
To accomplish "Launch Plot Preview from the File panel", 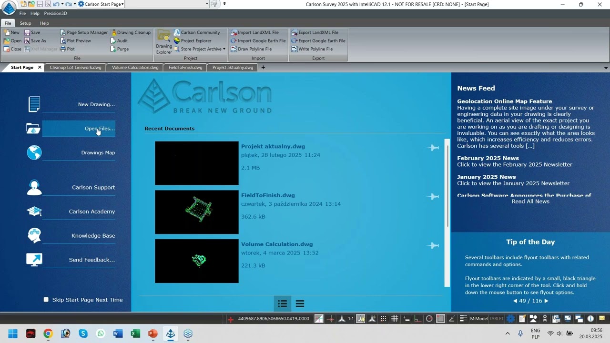I will point(75,40).
